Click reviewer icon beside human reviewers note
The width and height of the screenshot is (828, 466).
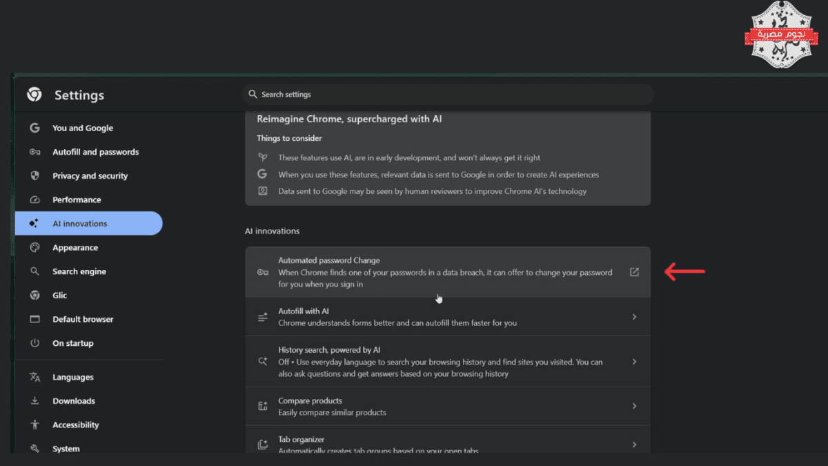[262, 191]
